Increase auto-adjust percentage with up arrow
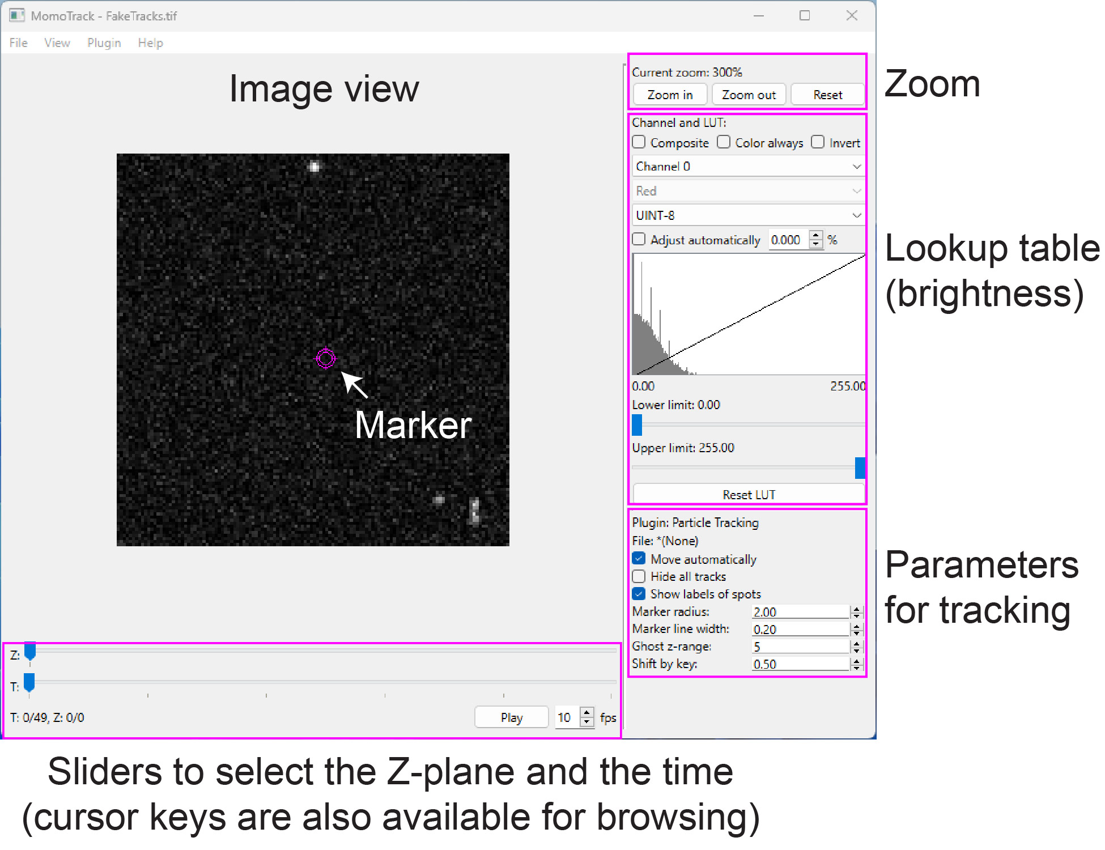The height and width of the screenshot is (850, 1105). tap(815, 236)
